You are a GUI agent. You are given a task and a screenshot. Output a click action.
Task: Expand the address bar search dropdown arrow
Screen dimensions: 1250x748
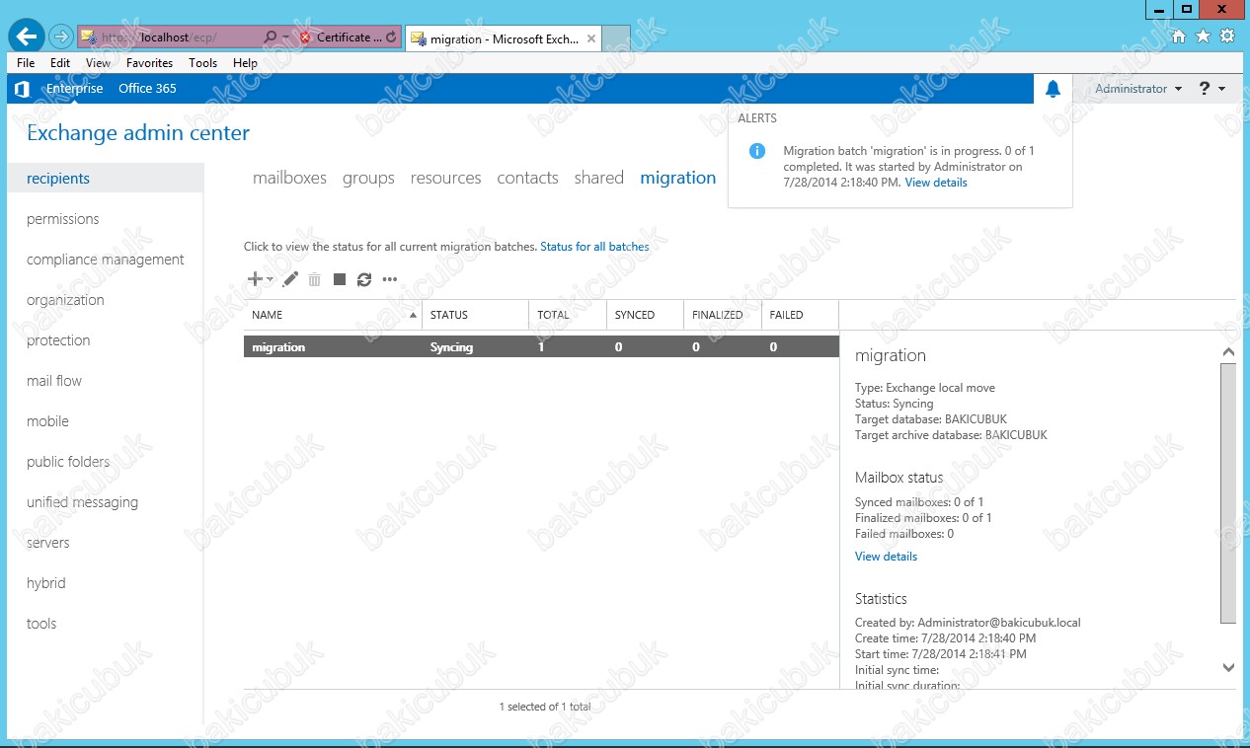point(285,37)
